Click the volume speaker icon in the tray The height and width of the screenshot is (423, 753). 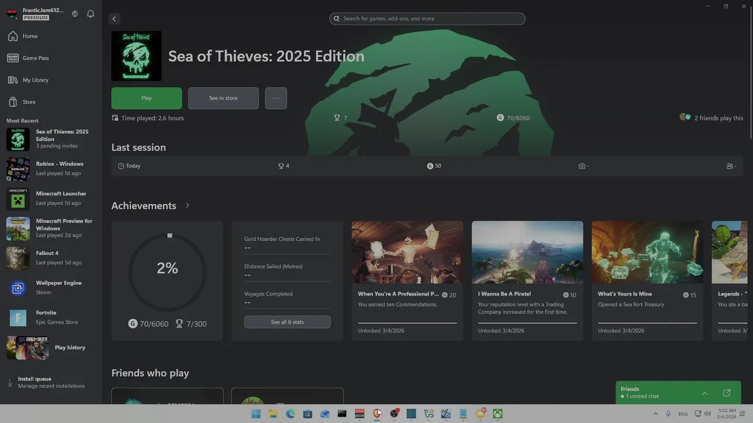point(708,414)
